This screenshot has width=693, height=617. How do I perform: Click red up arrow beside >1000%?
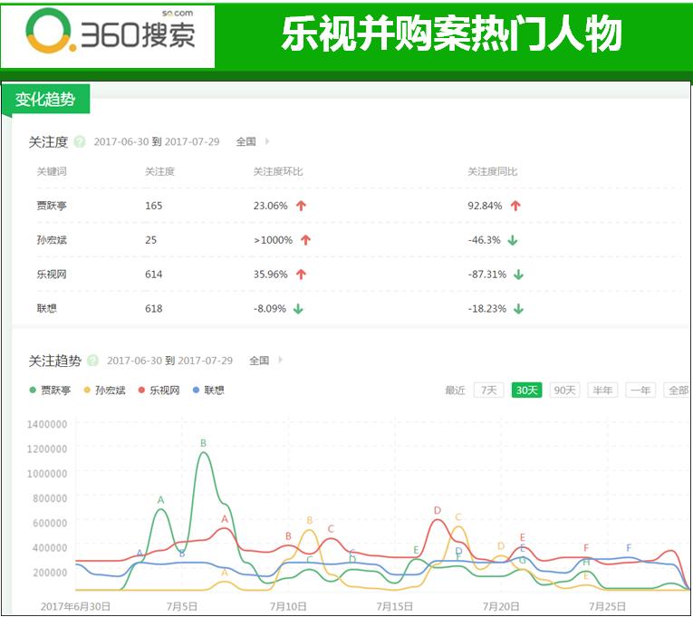(x=306, y=240)
